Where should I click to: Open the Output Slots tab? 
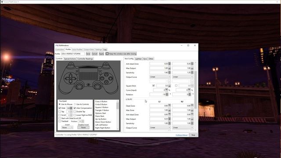[89, 50]
